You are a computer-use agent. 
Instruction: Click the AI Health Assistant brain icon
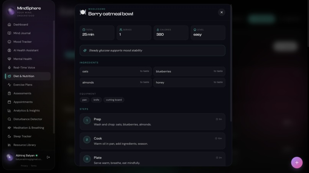click(9, 51)
